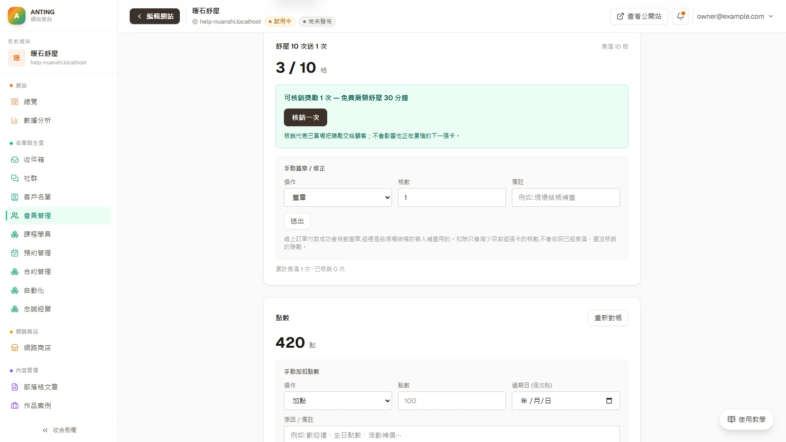Click the 部落格文章 document icon
The width and height of the screenshot is (786, 442).
click(15, 387)
